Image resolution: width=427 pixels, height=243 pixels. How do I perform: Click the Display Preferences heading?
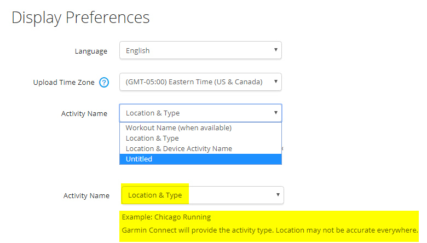click(x=80, y=17)
